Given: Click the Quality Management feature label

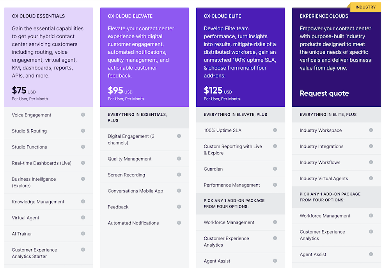Looking at the screenshot, I should (x=129, y=159).
